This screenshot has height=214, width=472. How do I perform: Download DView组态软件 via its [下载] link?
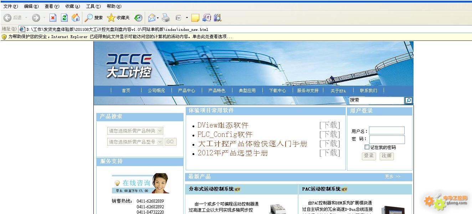(x=330, y=125)
